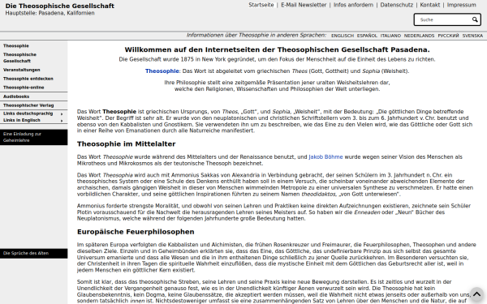Switch to NEDERLANDS language info
Viewport: 487px width, 304px height.
pyautogui.click(x=419, y=36)
